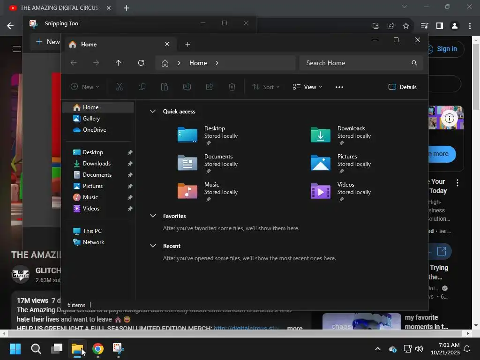
Task: Click Chrome back arrow button
Action: 10,26
